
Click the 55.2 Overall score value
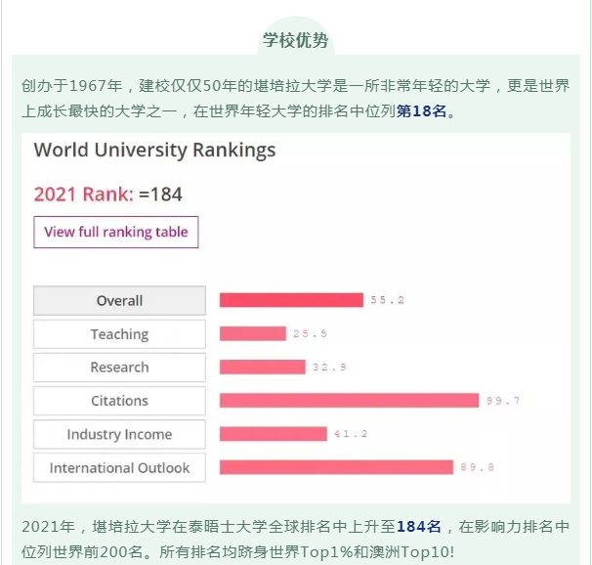click(387, 300)
